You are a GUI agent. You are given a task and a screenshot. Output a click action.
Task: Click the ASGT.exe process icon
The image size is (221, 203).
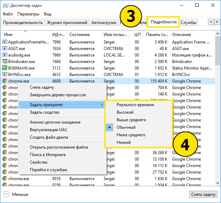click(x=5, y=49)
